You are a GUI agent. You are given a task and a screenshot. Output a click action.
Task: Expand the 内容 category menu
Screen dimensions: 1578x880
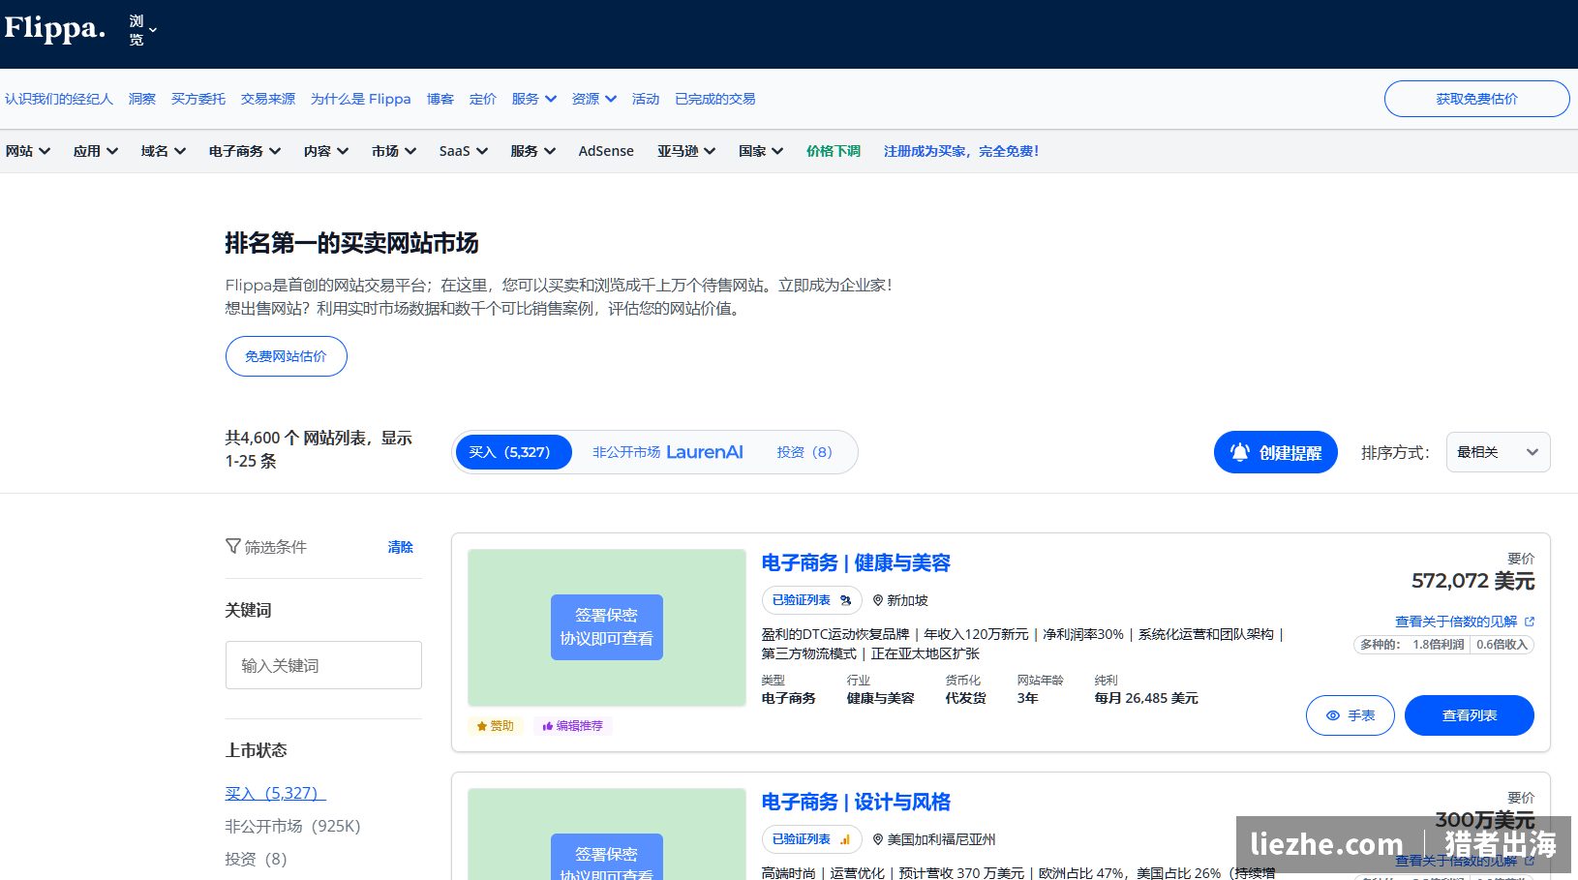pyautogui.click(x=326, y=151)
